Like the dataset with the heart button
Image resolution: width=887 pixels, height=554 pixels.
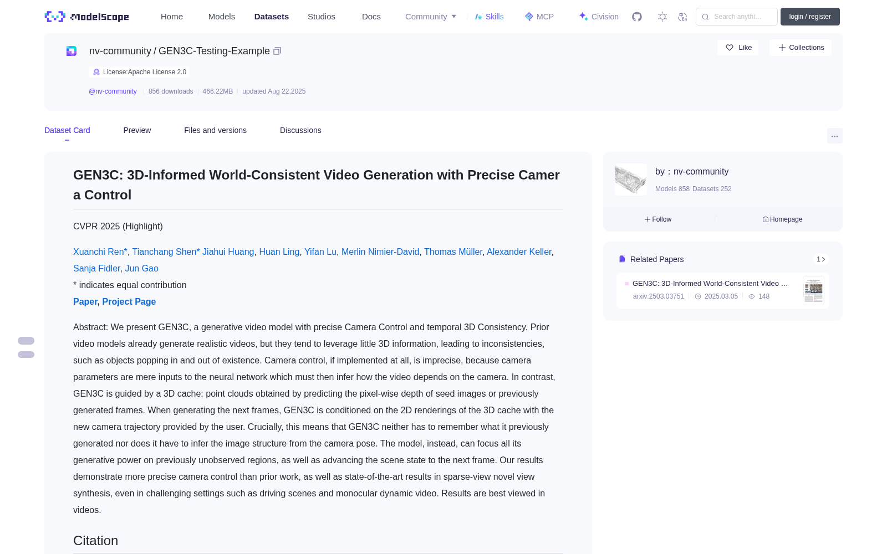click(738, 48)
